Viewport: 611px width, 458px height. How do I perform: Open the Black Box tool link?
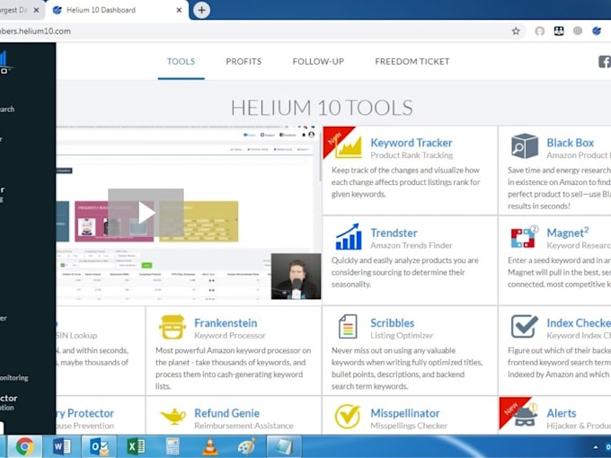click(570, 143)
